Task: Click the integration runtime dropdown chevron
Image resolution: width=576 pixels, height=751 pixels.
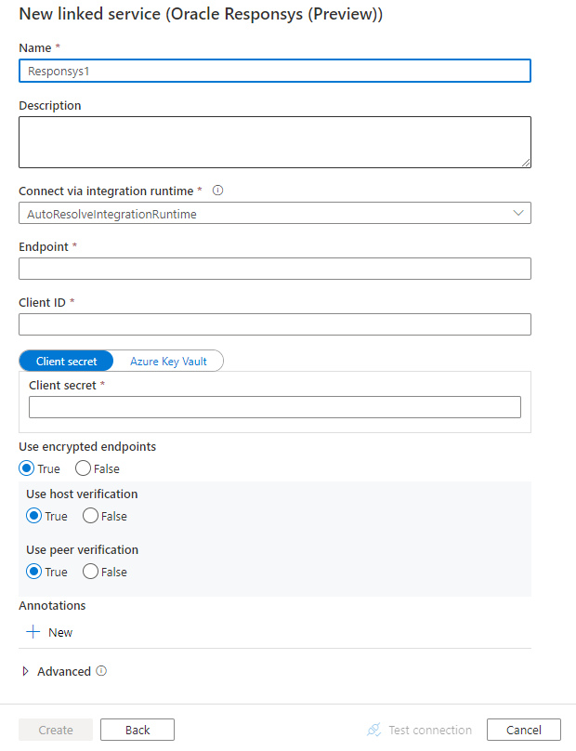Action: tap(518, 213)
